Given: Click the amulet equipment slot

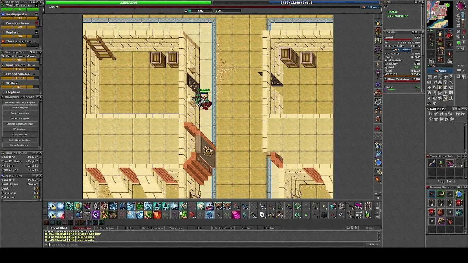Looking at the screenshot, I should point(431,37).
